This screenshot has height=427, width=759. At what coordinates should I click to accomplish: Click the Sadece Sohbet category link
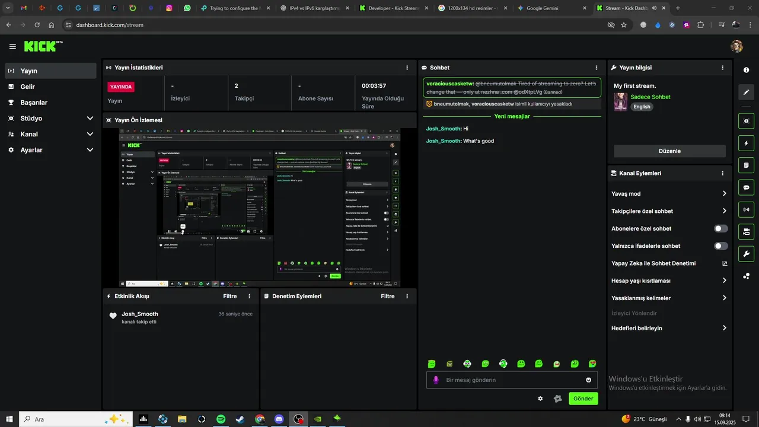(650, 97)
